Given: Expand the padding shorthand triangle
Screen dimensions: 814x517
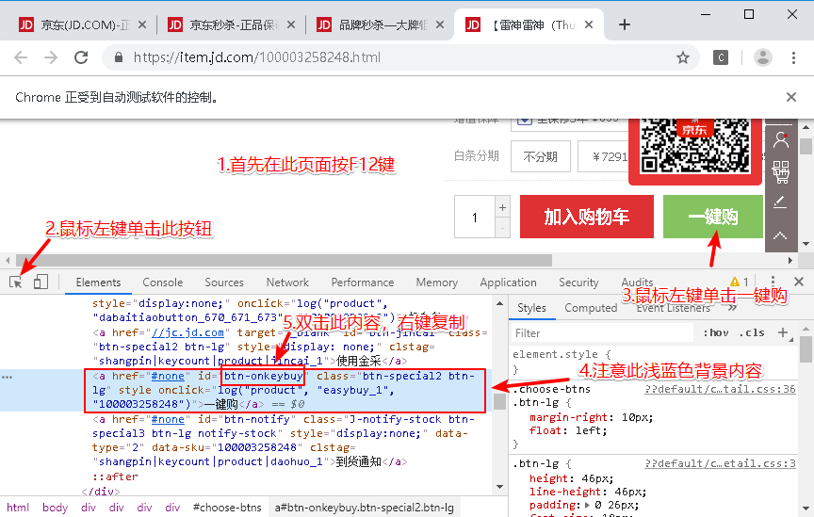Looking at the screenshot, I should pyautogui.click(x=587, y=505).
